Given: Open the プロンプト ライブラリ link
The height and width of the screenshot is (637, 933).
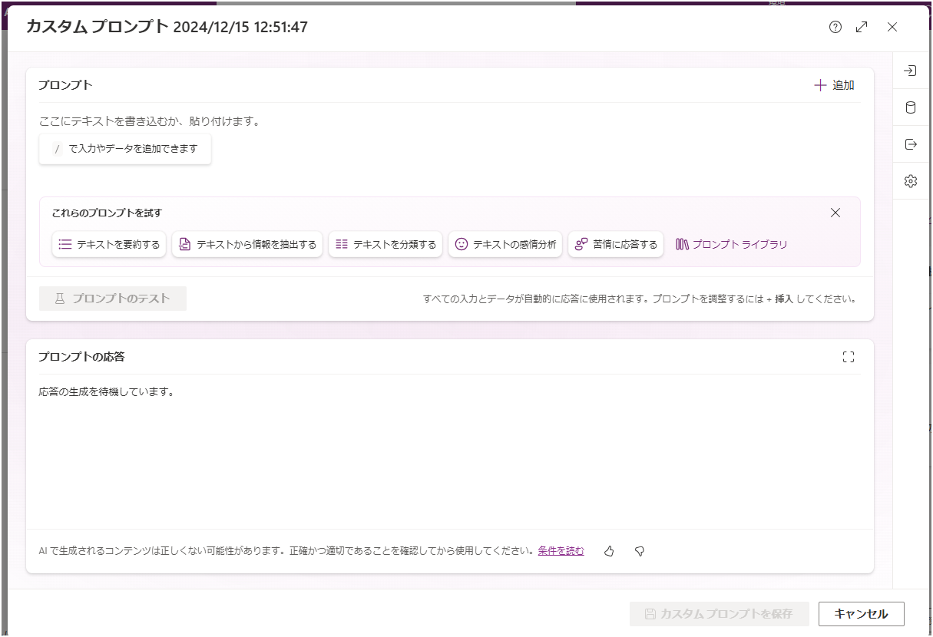Looking at the screenshot, I should pos(732,244).
